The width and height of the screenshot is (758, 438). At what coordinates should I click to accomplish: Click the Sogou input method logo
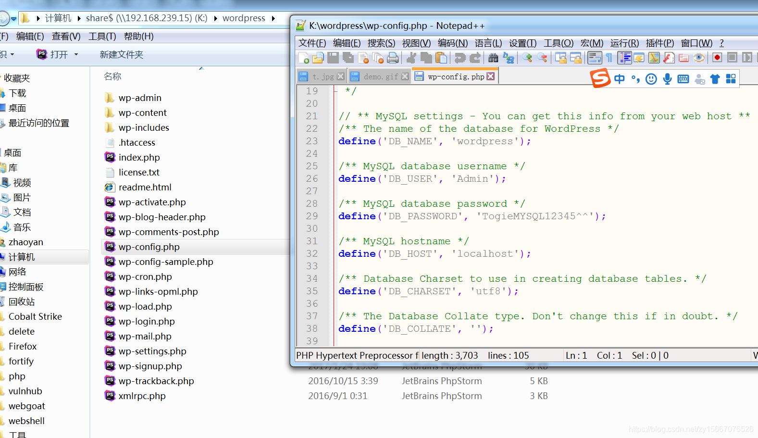pos(600,78)
